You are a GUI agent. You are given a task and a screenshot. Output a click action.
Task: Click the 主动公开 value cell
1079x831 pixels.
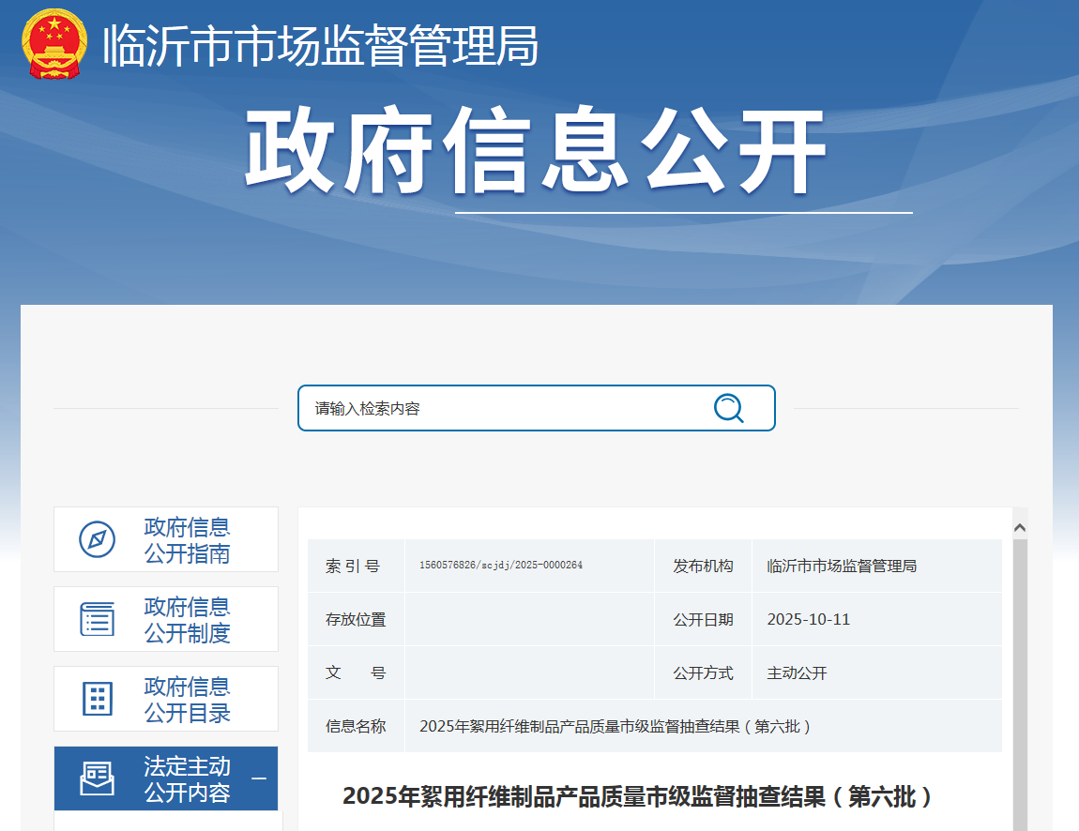pos(877,672)
